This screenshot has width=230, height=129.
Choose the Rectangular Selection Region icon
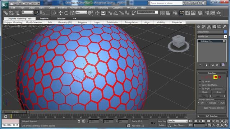[x=48, y=13]
